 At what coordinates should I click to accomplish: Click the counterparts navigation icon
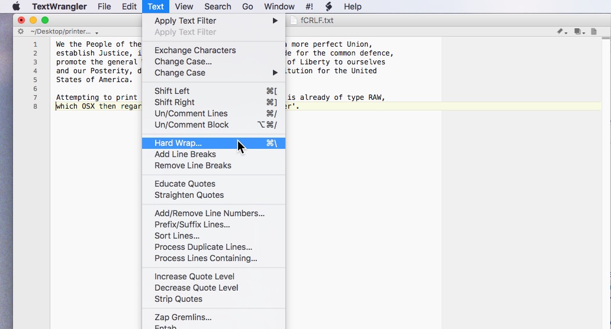click(x=580, y=31)
